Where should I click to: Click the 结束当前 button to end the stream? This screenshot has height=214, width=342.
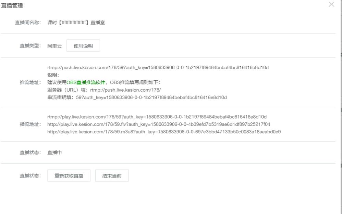112,176
